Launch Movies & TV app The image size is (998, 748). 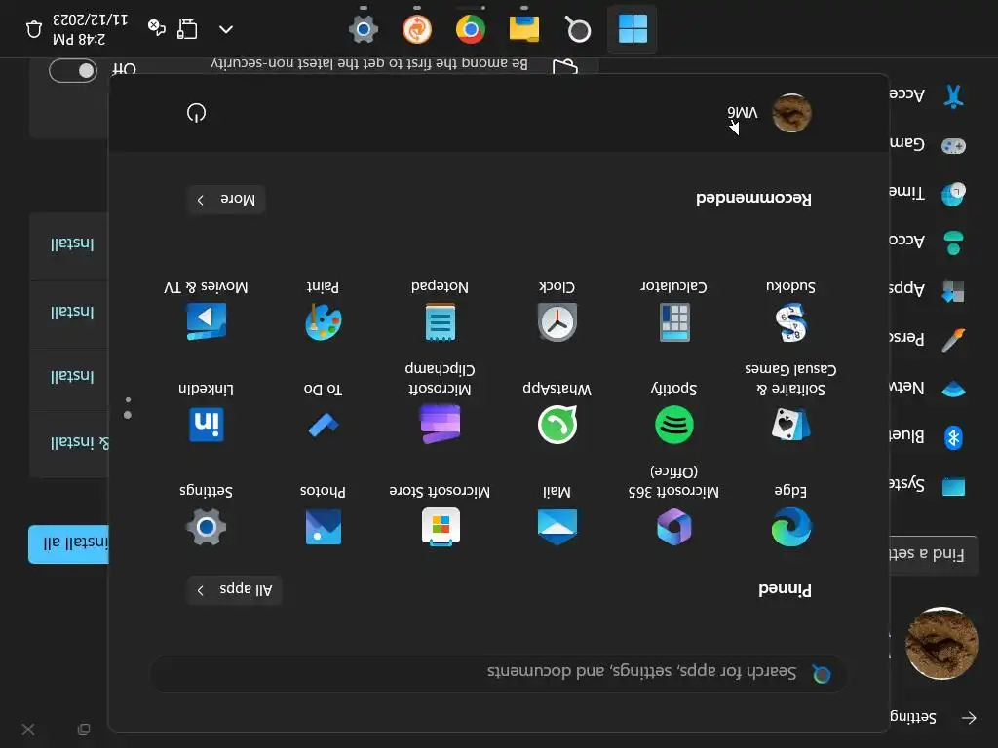(x=207, y=321)
